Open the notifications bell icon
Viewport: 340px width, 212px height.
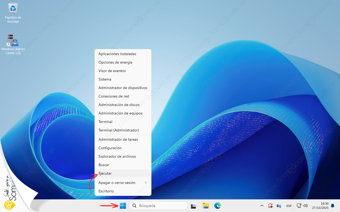(332, 206)
